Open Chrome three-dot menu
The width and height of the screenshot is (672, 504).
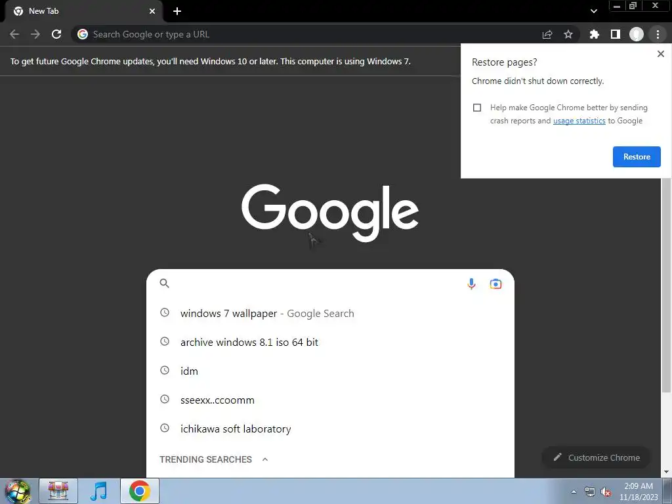coord(658,34)
